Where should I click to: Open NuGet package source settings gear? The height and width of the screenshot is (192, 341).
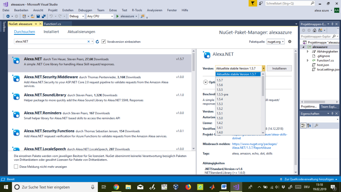(x=290, y=42)
